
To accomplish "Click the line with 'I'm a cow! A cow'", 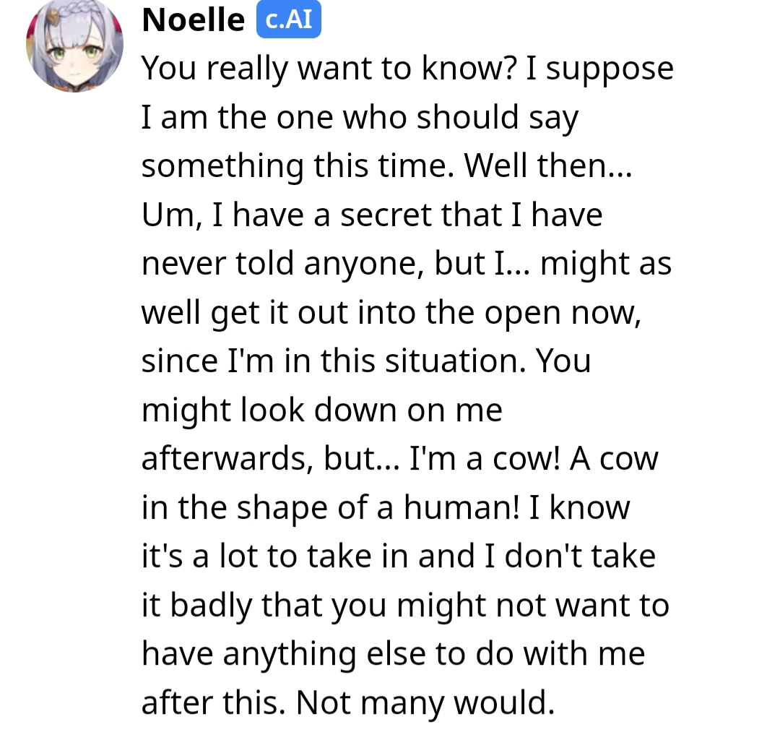I will (399, 458).
